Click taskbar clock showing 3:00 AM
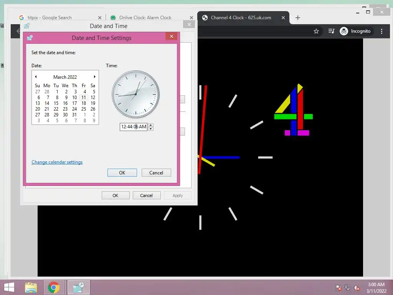 [x=376, y=288]
